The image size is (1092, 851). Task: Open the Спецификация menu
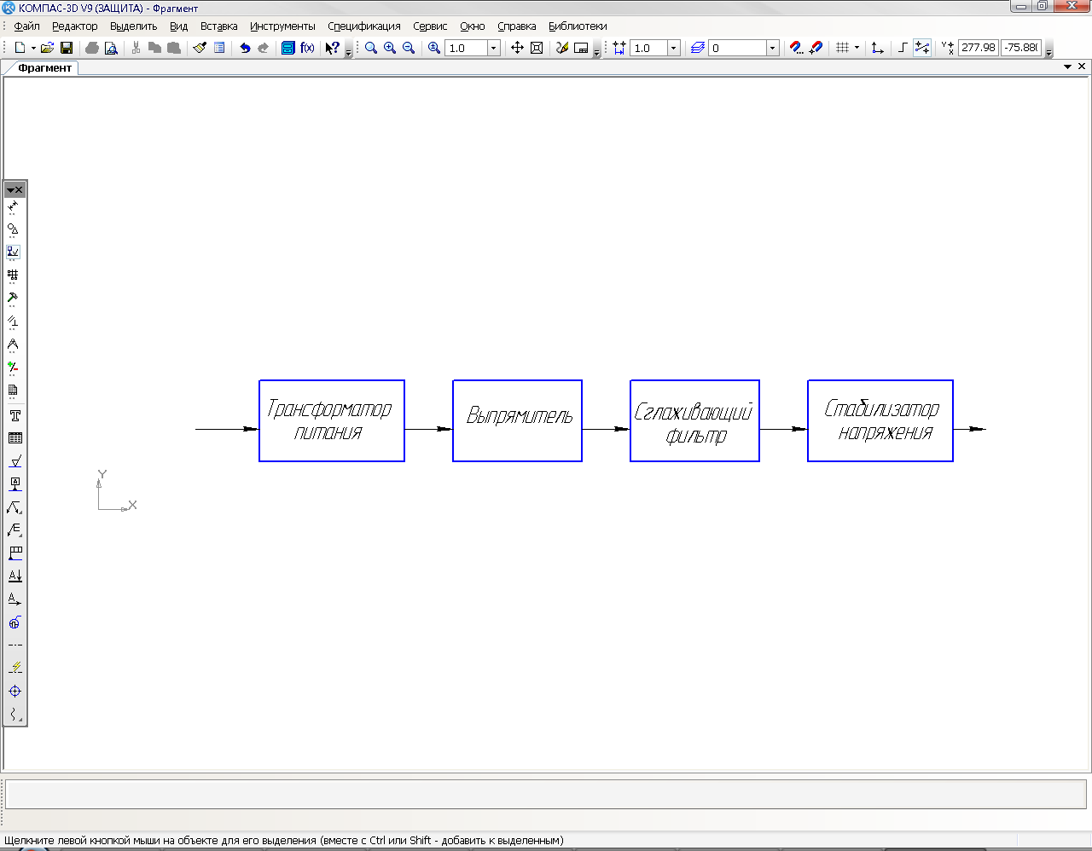coord(363,26)
